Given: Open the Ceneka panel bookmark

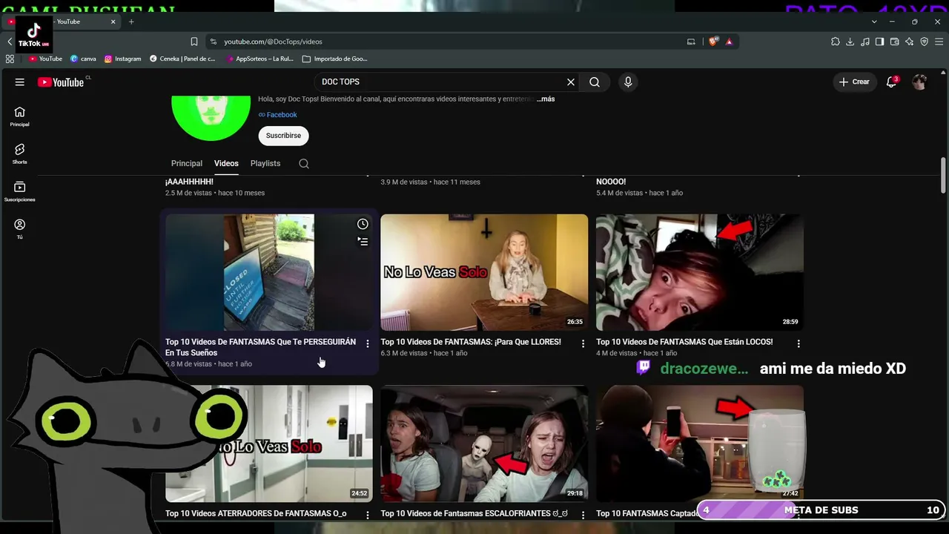Looking at the screenshot, I should [x=183, y=59].
